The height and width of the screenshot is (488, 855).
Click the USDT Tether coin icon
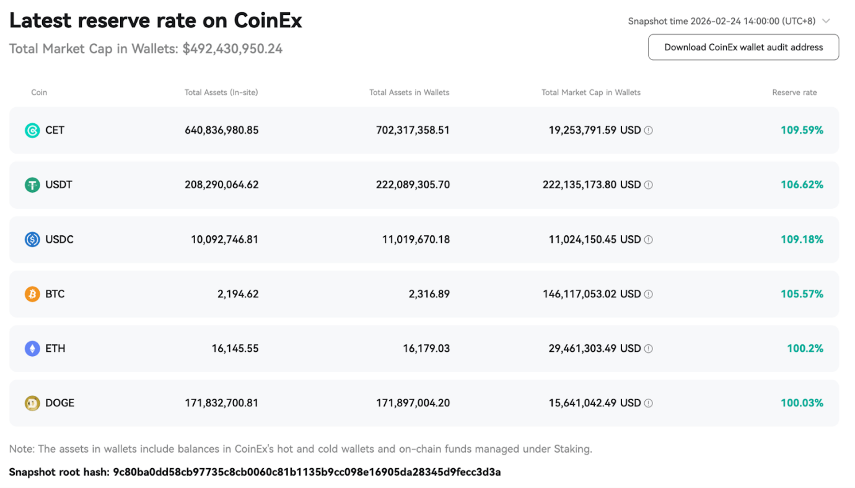tap(32, 185)
